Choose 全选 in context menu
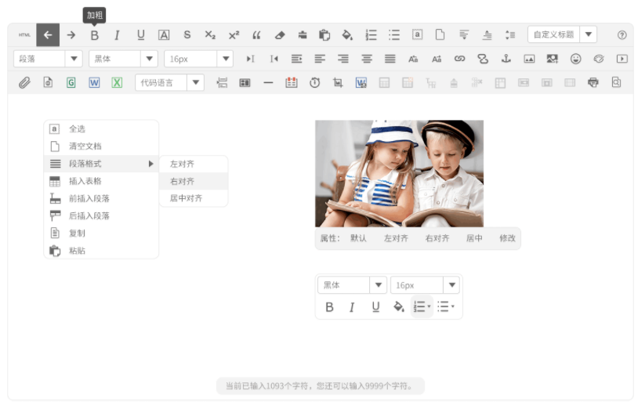This screenshot has height=416, width=638. click(101, 129)
